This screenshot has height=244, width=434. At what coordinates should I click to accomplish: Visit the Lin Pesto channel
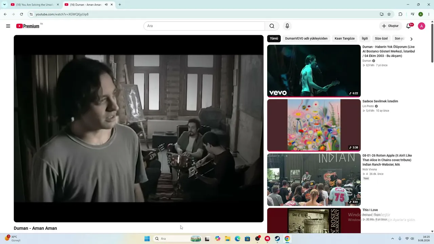[368, 106]
